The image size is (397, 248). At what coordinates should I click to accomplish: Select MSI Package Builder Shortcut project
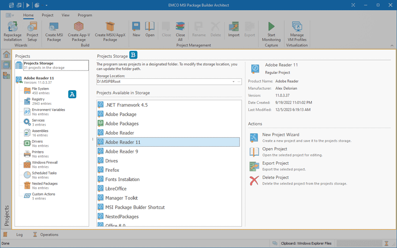[x=168, y=207]
